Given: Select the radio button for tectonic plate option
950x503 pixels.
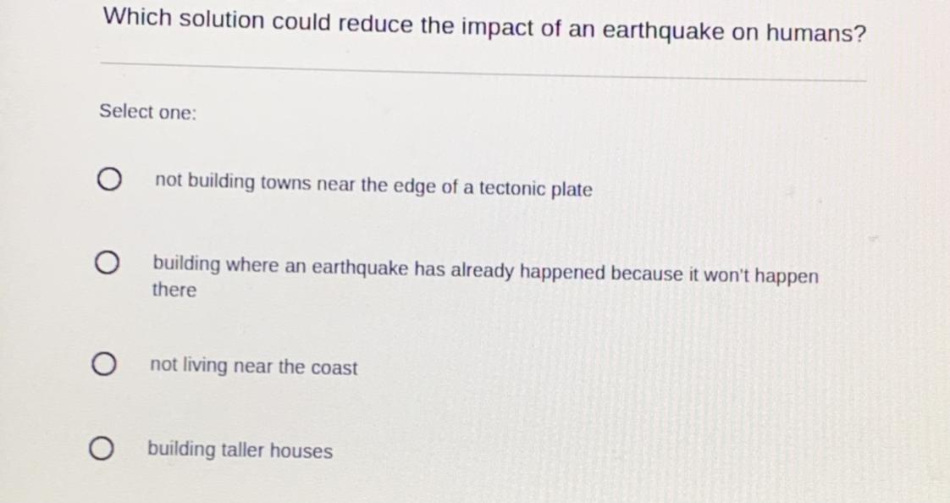Looking at the screenshot, I should point(108,180).
